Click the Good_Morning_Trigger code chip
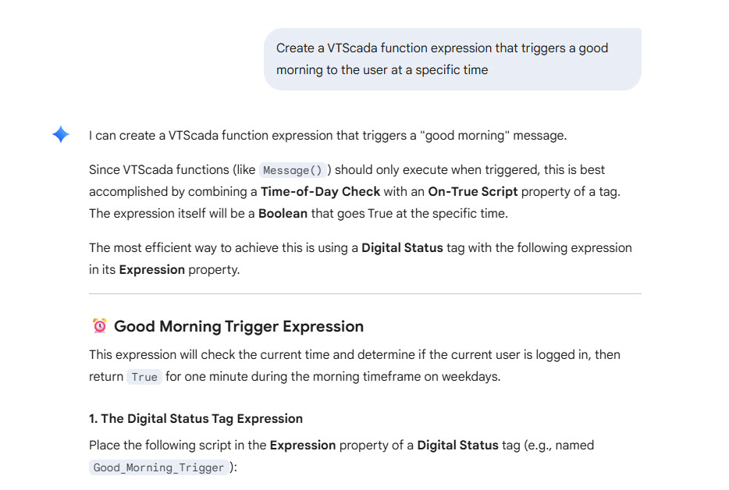729x490 pixels. click(159, 468)
